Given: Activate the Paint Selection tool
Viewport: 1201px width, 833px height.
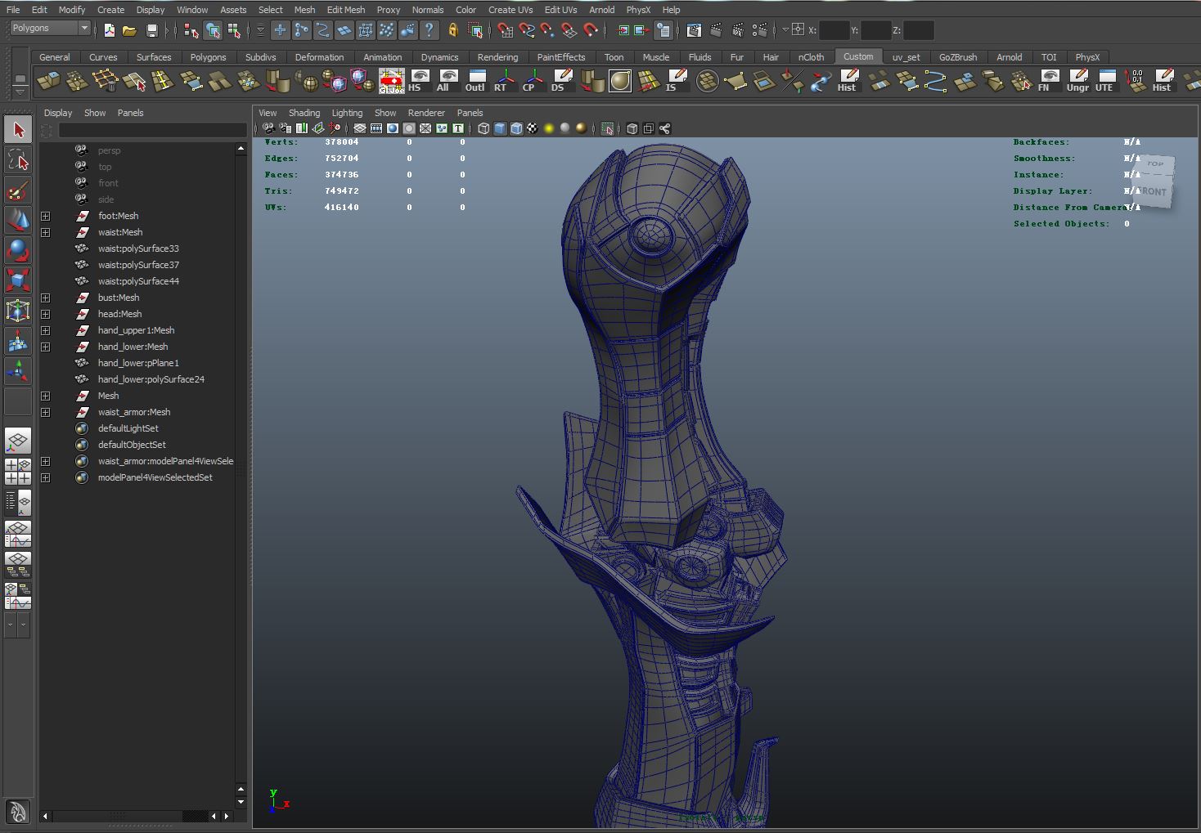Looking at the screenshot, I should [x=18, y=190].
